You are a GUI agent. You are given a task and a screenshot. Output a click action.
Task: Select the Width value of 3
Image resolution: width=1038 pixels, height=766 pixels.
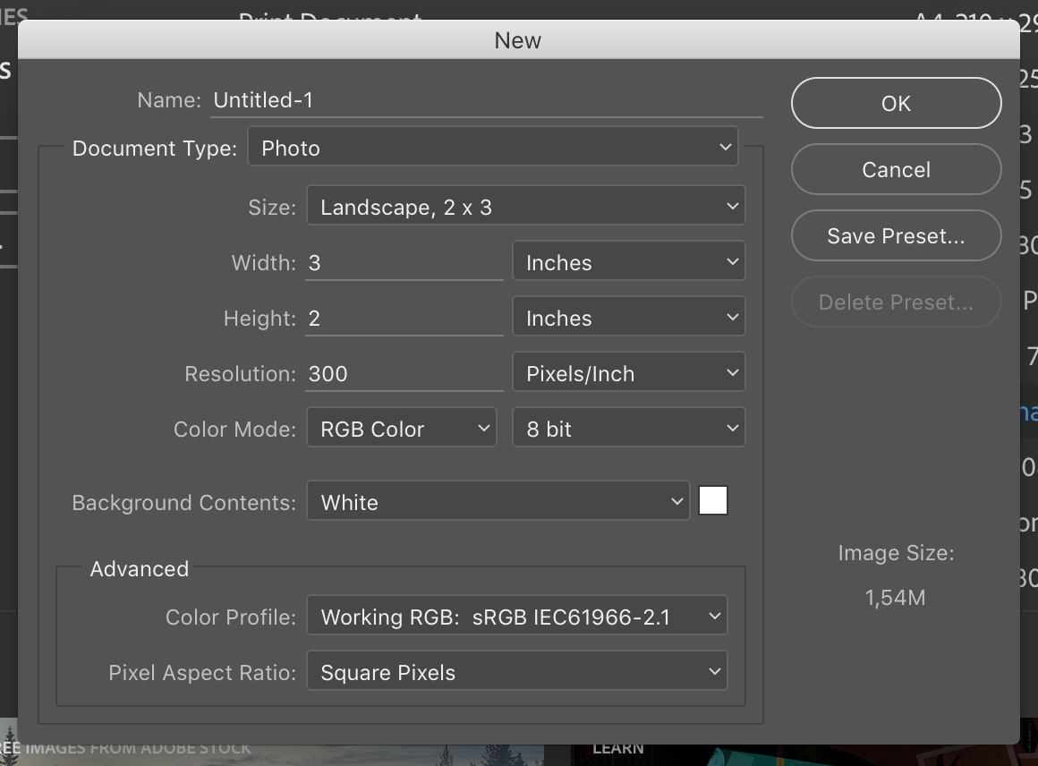(403, 261)
